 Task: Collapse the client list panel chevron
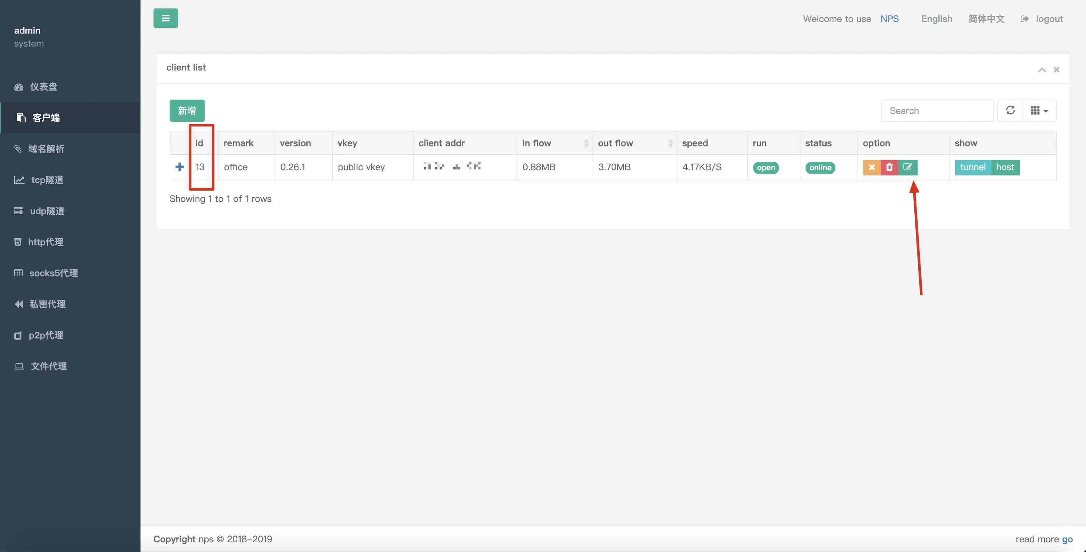1042,70
